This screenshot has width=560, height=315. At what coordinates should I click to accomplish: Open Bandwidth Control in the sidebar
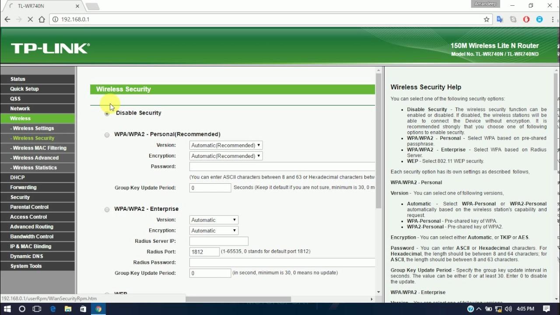[38, 237]
